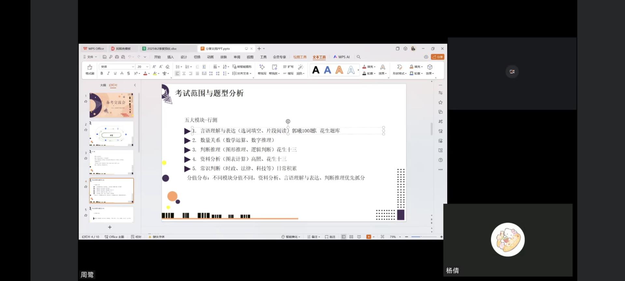Open the 设计 Design ribbon tab
This screenshot has height=281, width=625.
184,57
